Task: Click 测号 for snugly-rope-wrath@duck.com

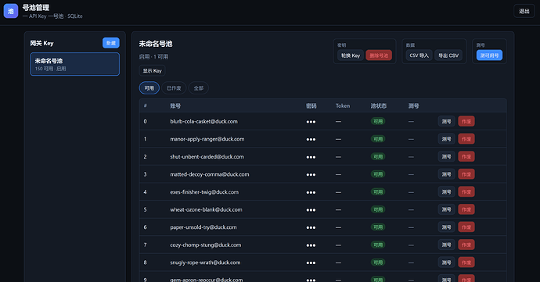Action: click(x=447, y=262)
